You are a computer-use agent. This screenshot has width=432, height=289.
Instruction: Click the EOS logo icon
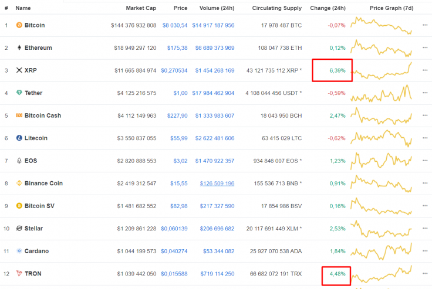tap(19, 161)
